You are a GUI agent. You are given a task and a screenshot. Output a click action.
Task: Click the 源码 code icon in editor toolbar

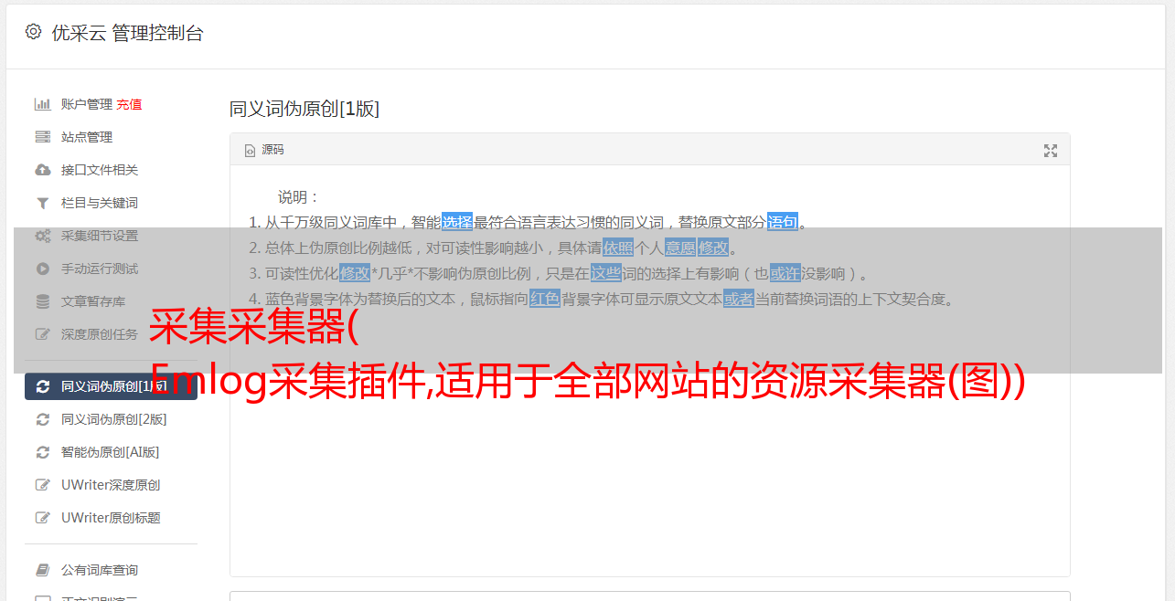click(x=250, y=150)
